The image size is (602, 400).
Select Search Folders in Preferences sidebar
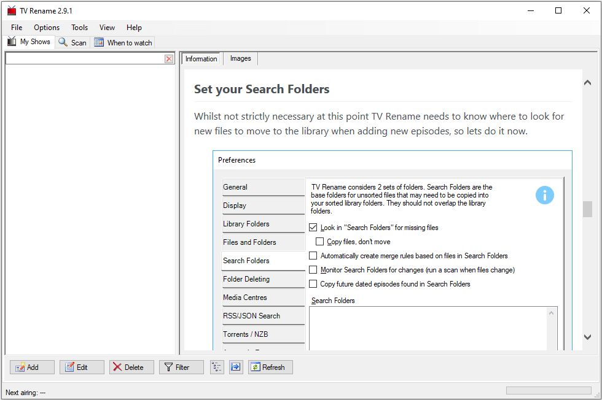click(264, 261)
